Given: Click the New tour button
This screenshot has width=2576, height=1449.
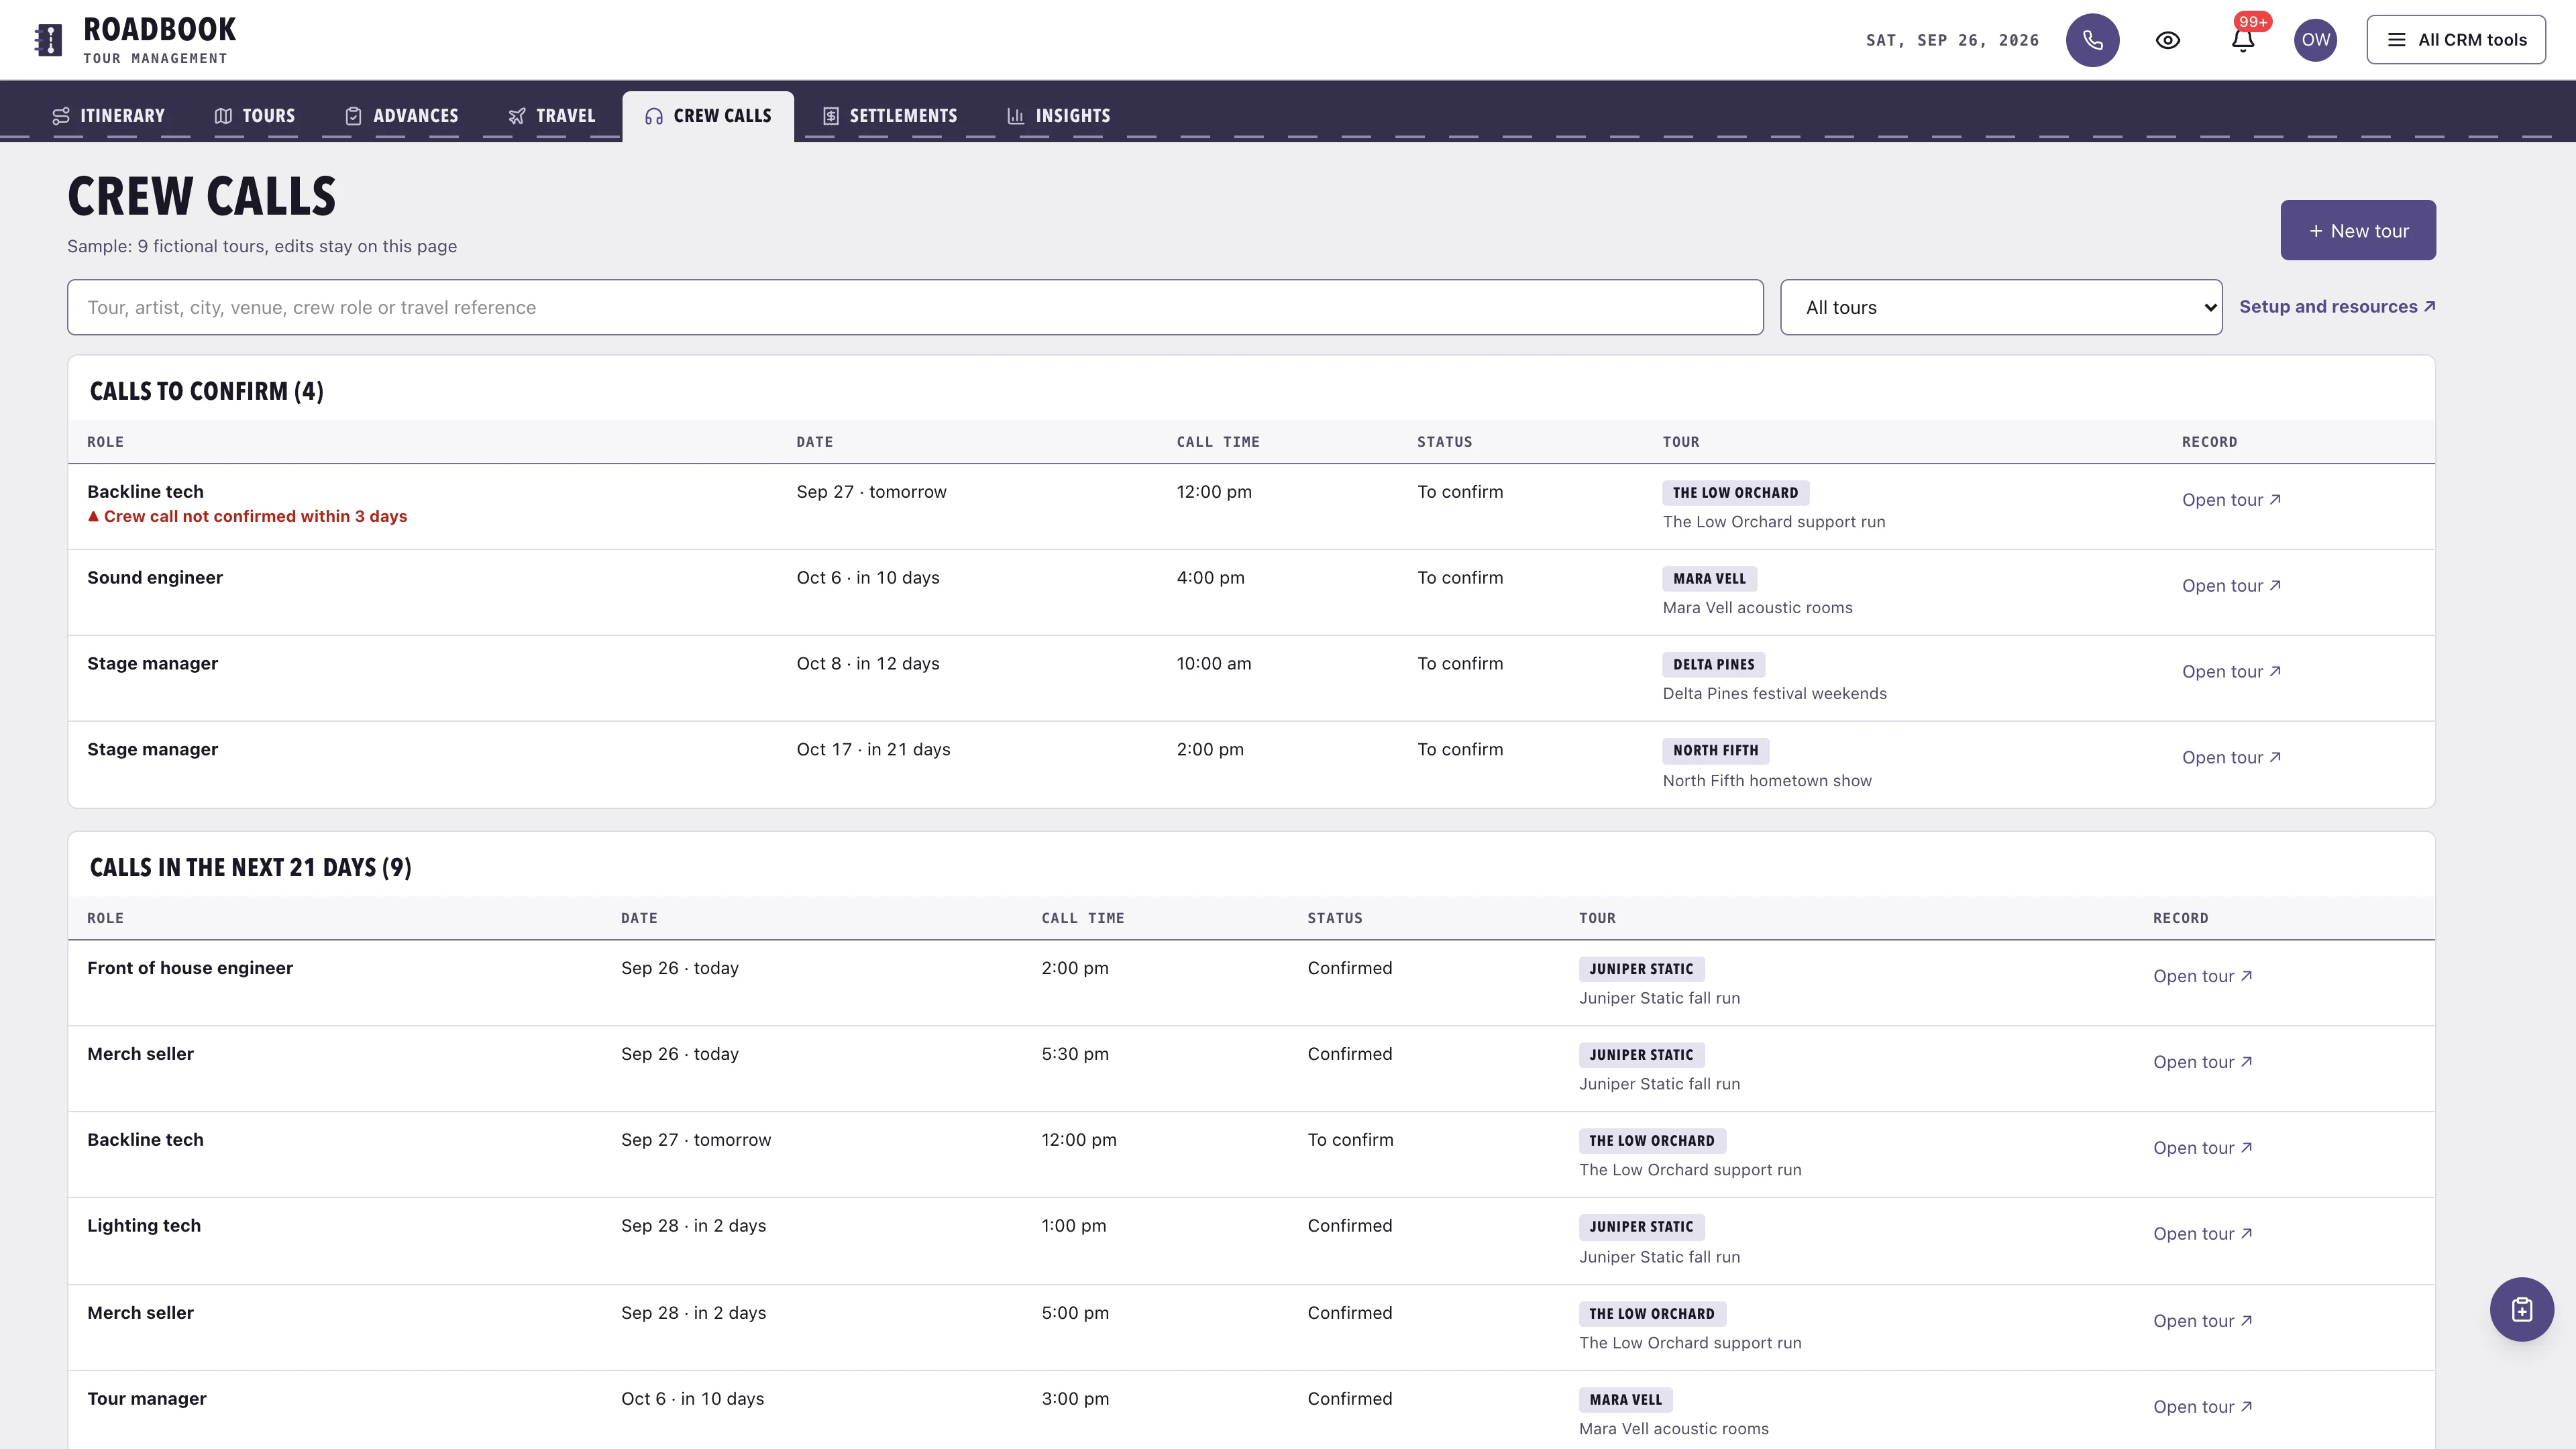Looking at the screenshot, I should coord(2358,230).
